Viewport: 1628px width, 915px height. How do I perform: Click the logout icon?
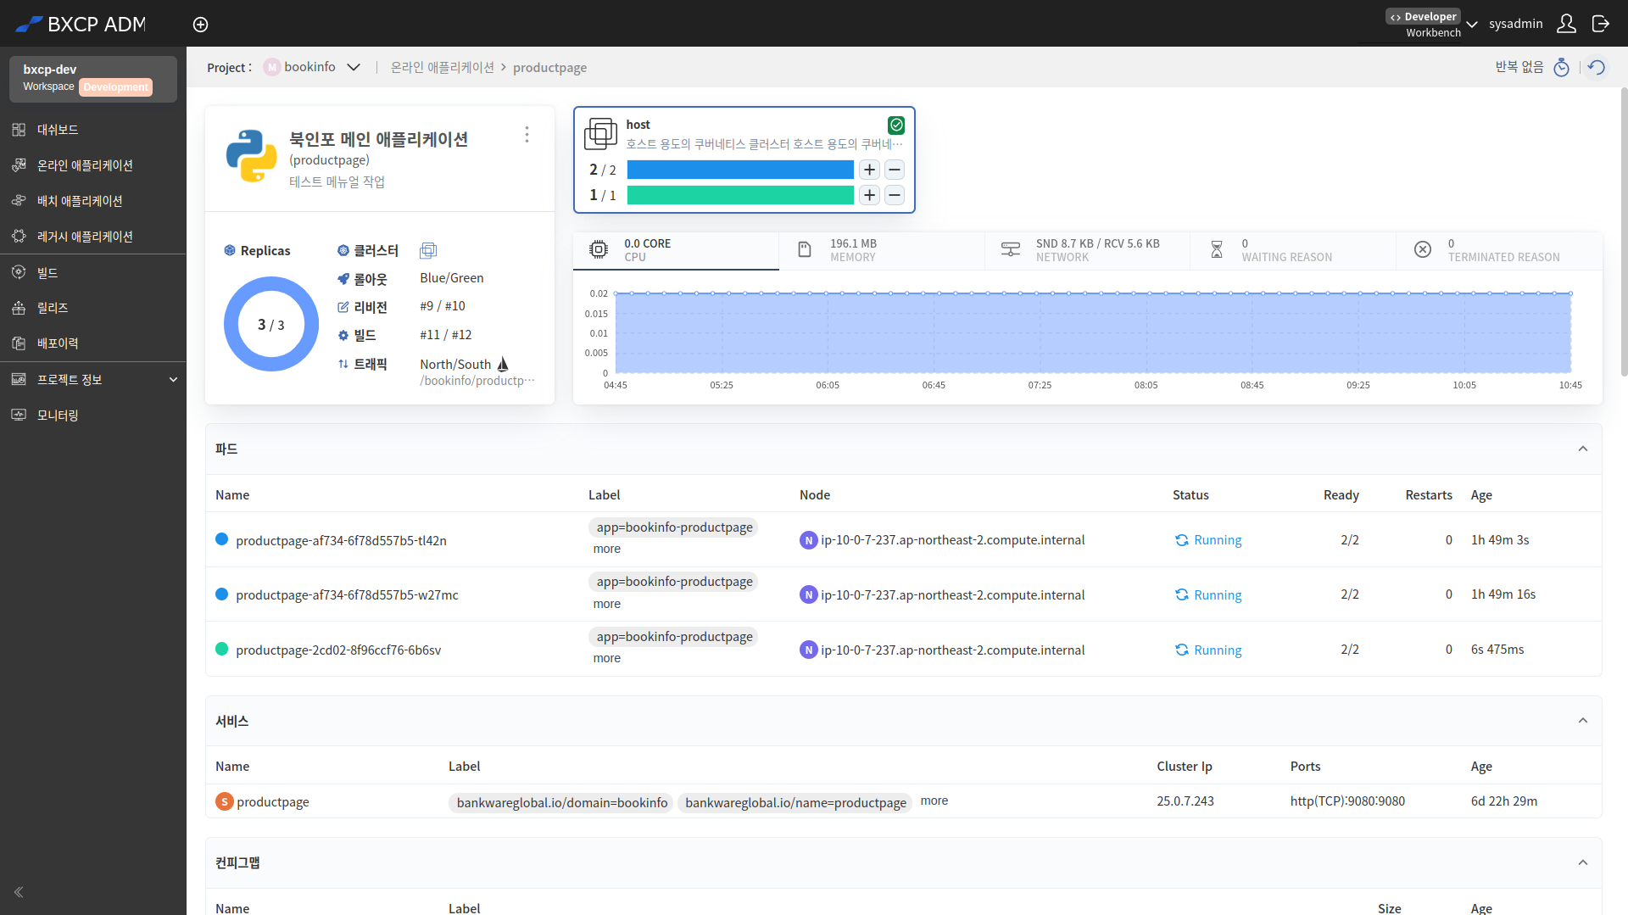pos(1601,24)
